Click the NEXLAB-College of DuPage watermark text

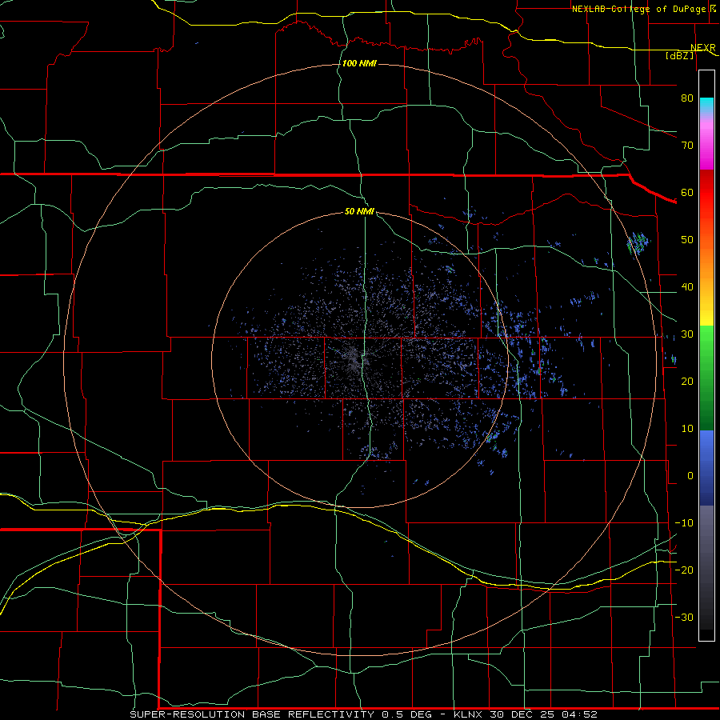(638, 9)
